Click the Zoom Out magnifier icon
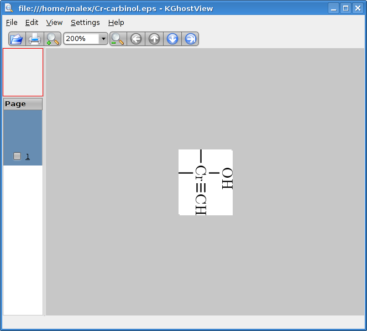Screen dimensions: 367x331 pyautogui.click(x=118, y=39)
